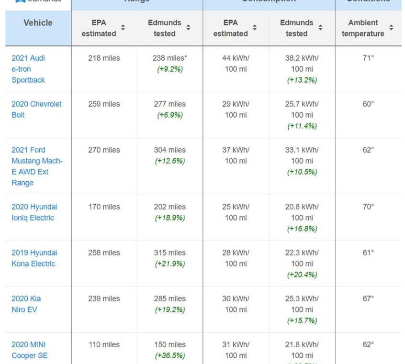Select the '67°' temperature cell
The width and height of the screenshot is (405, 364).
[368, 298]
